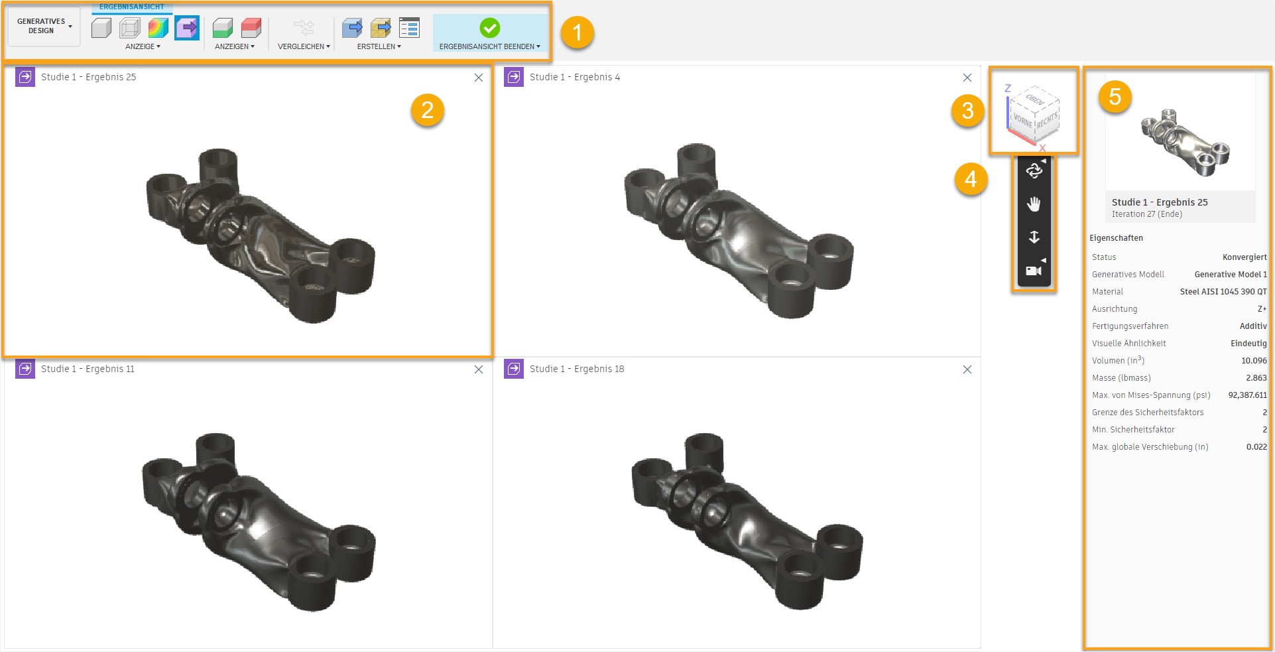Click the Masse value 2.863
The width and height of the screenshot is (1275, 652).
pyautogui.click(x=1256, y=378)
